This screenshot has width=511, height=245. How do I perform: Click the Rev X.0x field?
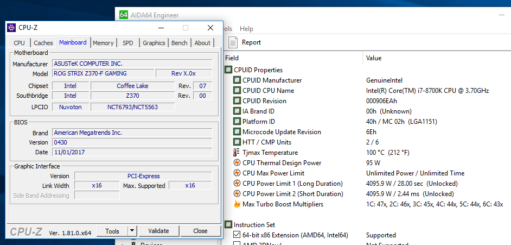coord(184,73)
